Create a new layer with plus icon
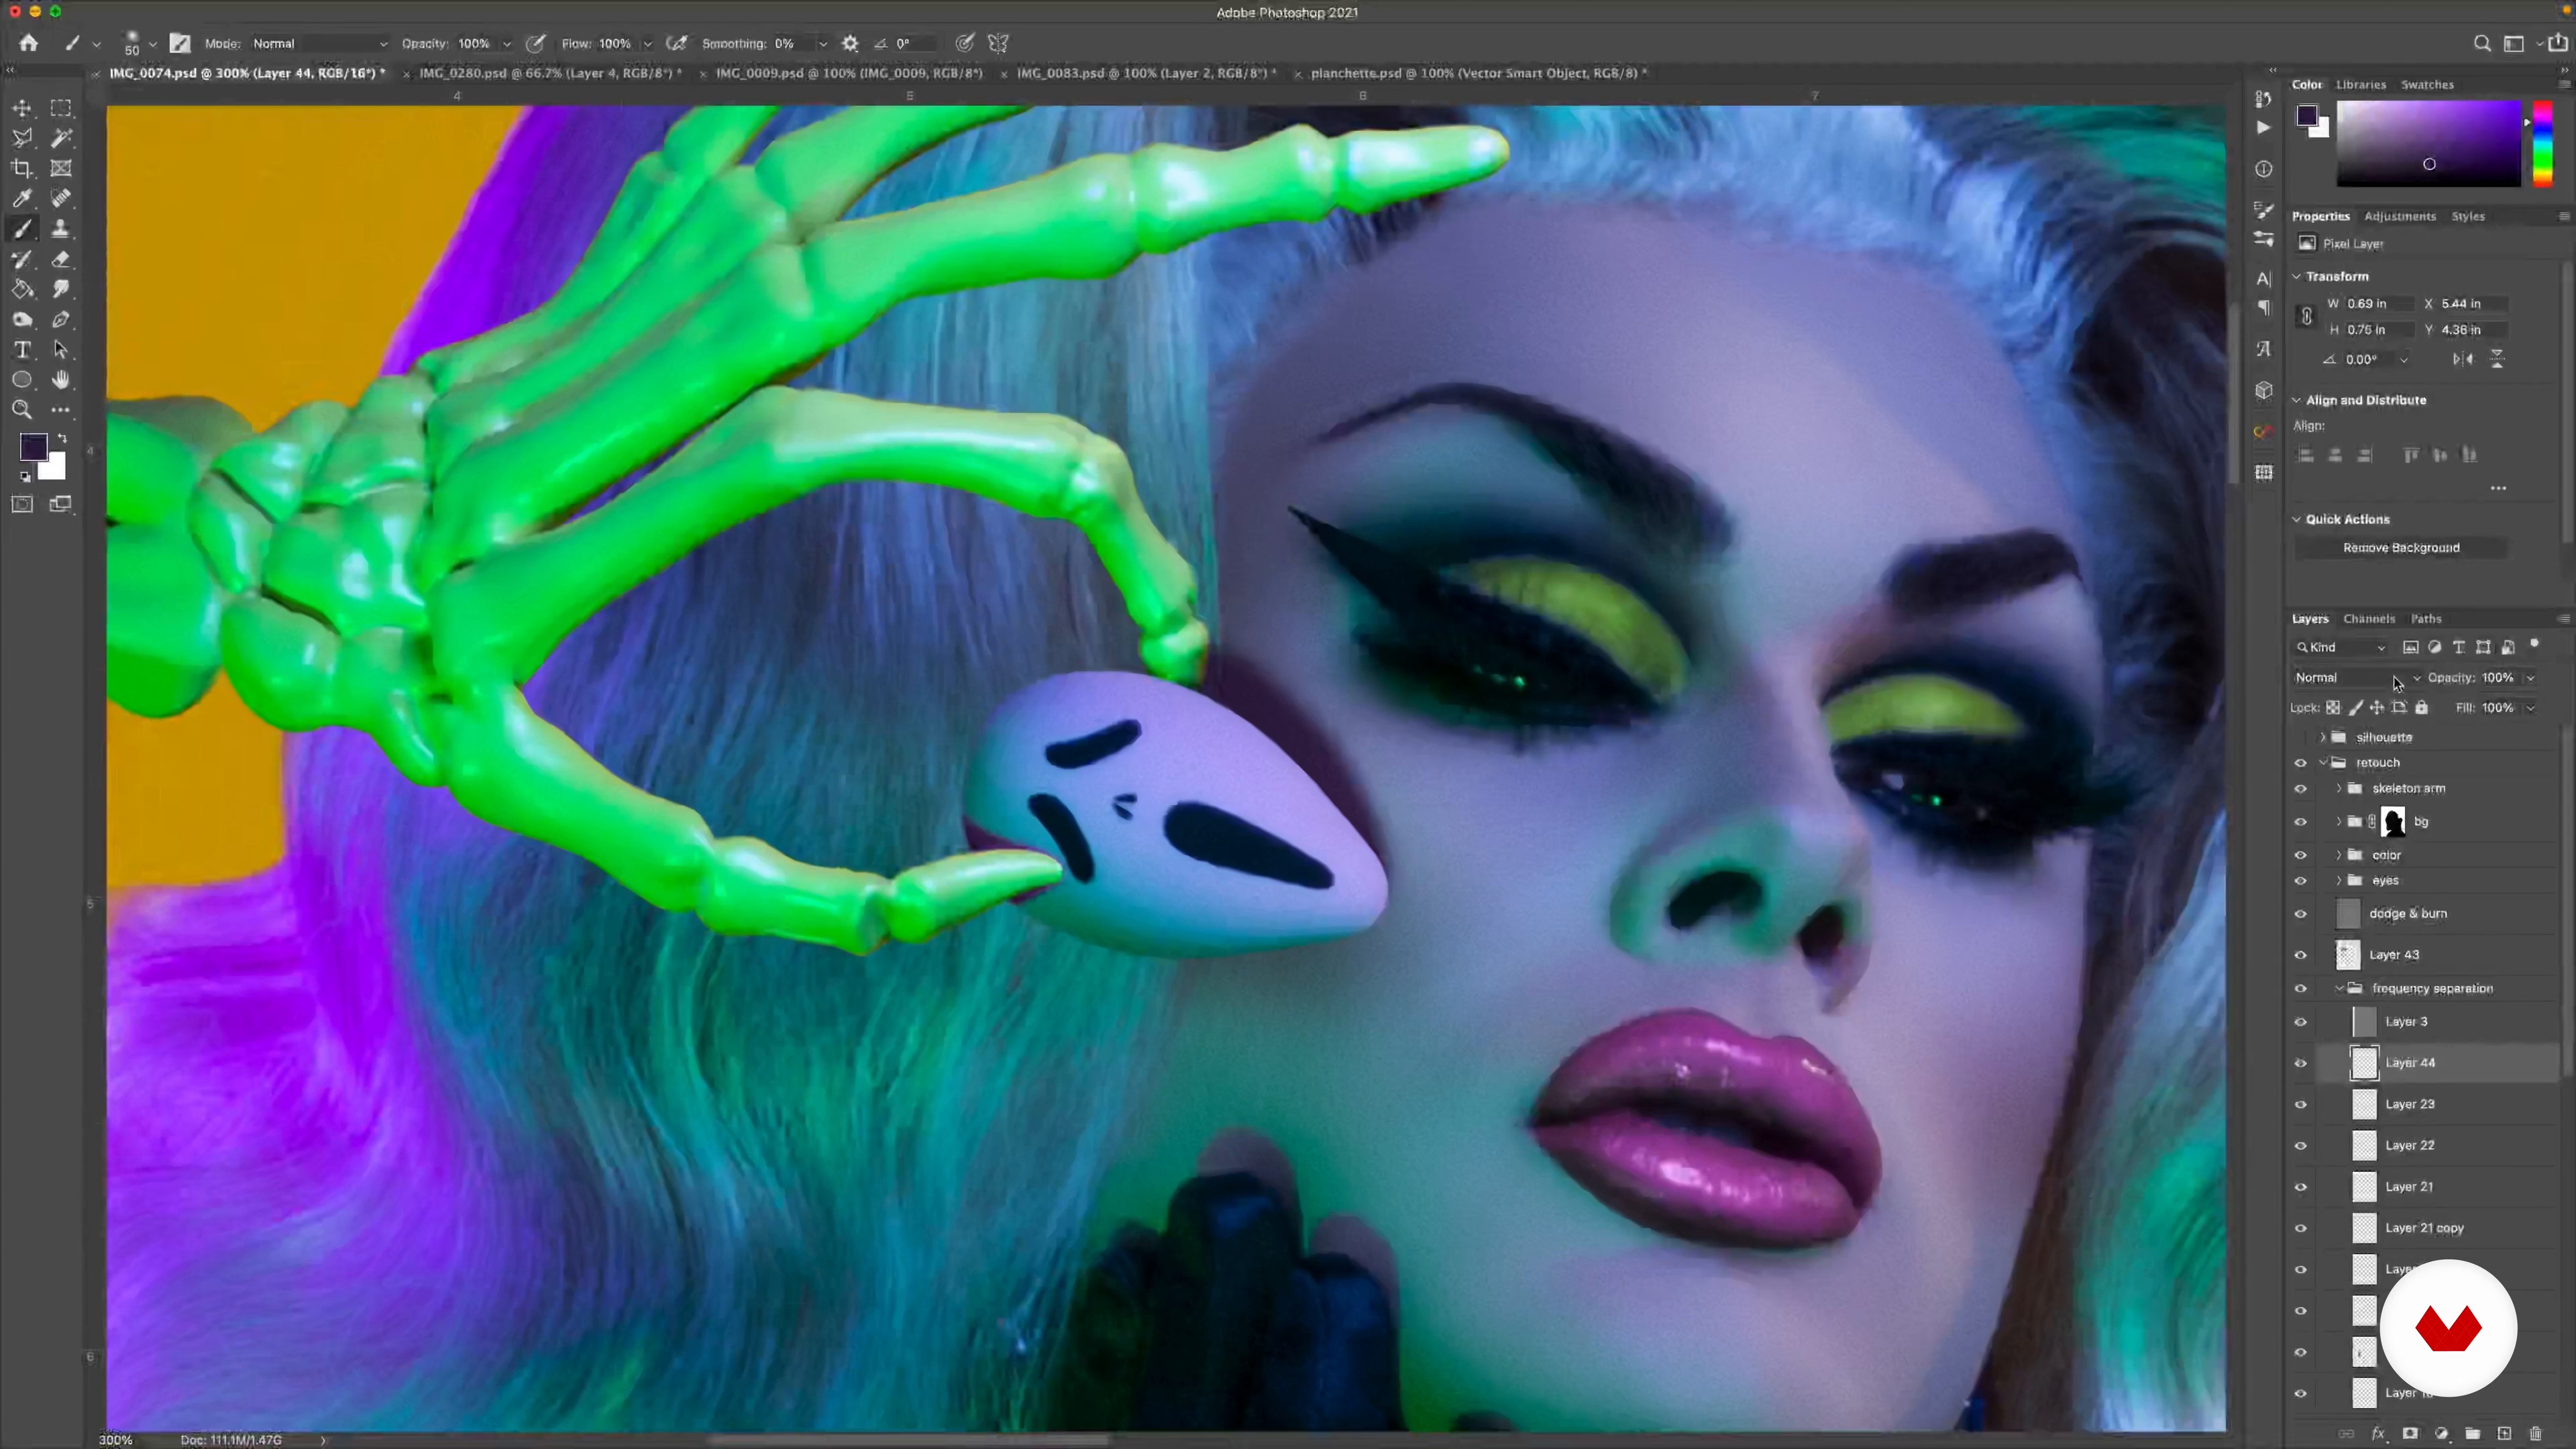Image resolution: width=2576 pixels, height=1449 pixels. 2504,1433
